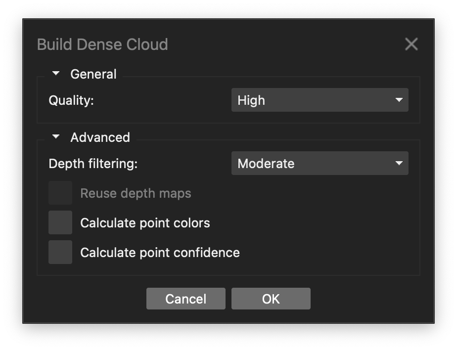Tick the Reuse depth maps checkbox

pos(60,193)
